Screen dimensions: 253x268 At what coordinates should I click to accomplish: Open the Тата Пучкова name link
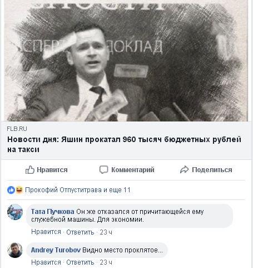click(x=53, y=212)
